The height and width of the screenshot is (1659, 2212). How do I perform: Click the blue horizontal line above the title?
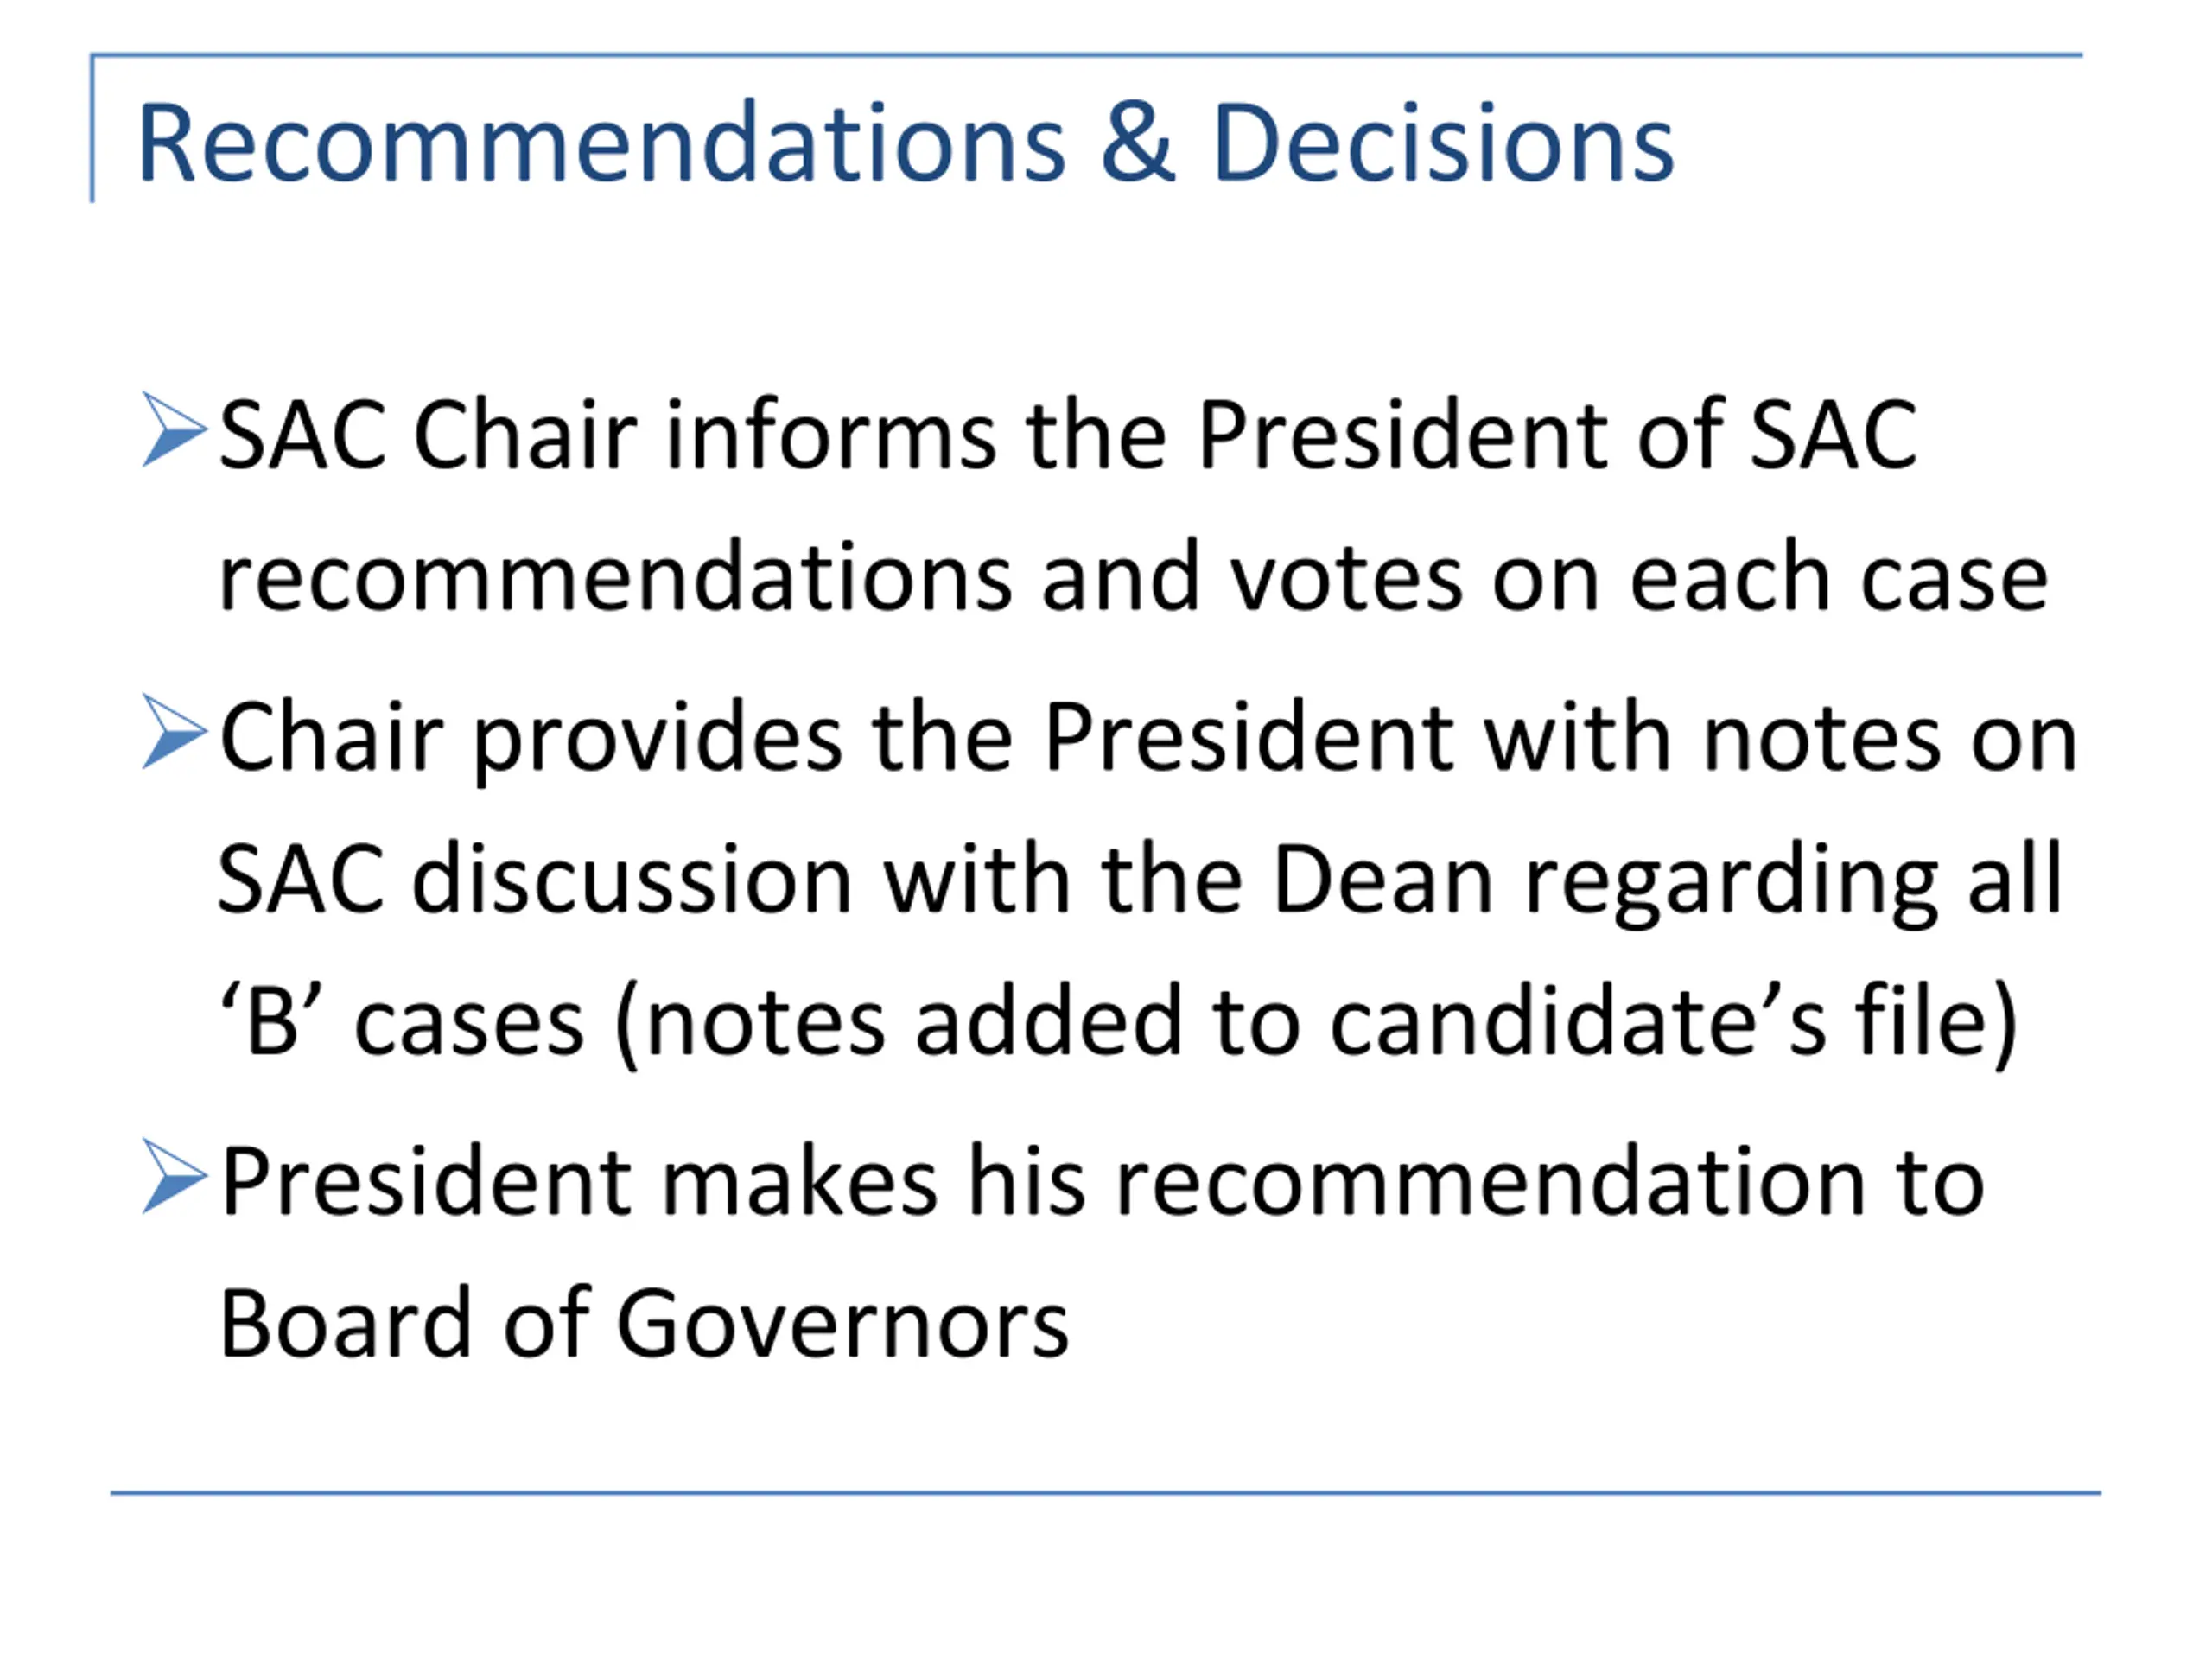coord(1087,55)
